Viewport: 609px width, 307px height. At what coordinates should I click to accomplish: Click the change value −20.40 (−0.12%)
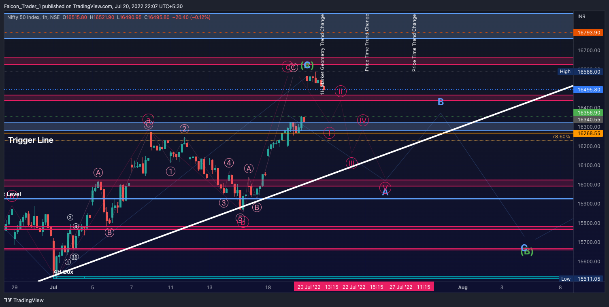(191, 17)
